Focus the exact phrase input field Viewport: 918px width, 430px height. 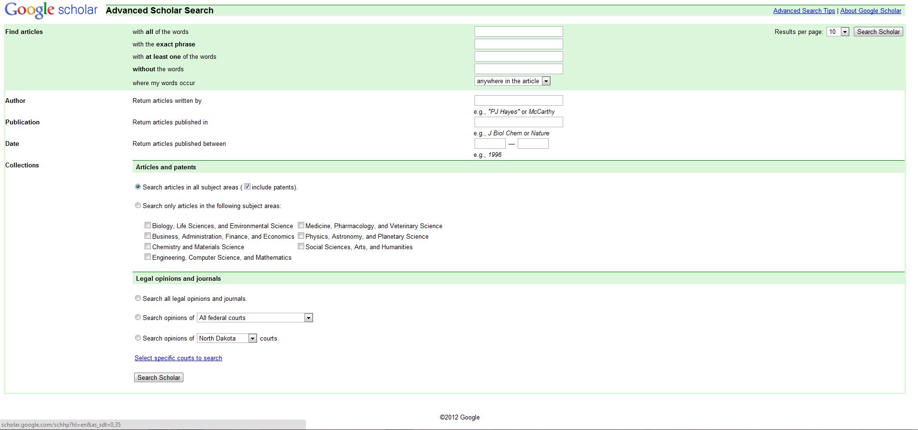pyautogui.click(x=519, y=44)
